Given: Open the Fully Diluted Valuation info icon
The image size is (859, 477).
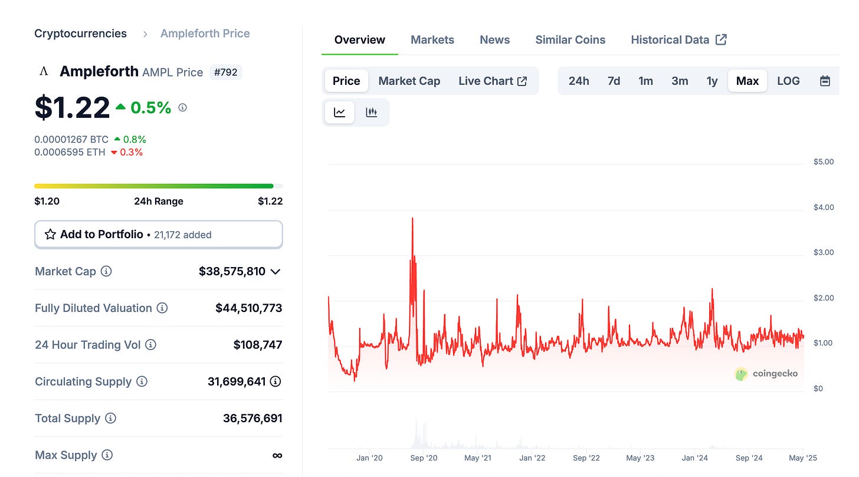Looking at the screenshot, I should pyautogui.click(x=162, y=308).
